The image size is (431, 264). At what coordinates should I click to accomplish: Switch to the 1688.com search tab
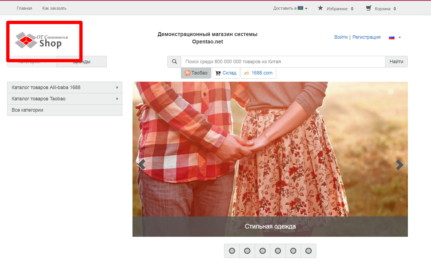pyautogui.click(x=258, y=73)
